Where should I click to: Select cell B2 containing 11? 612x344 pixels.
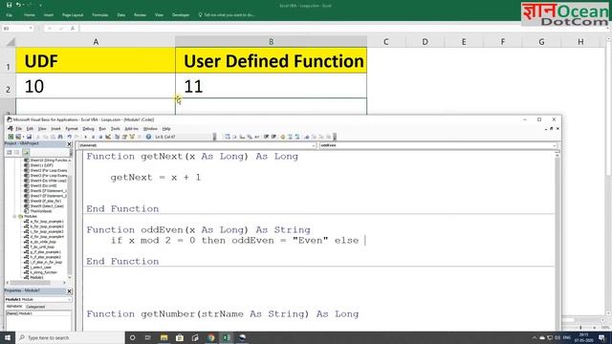(x=271, y=86)
